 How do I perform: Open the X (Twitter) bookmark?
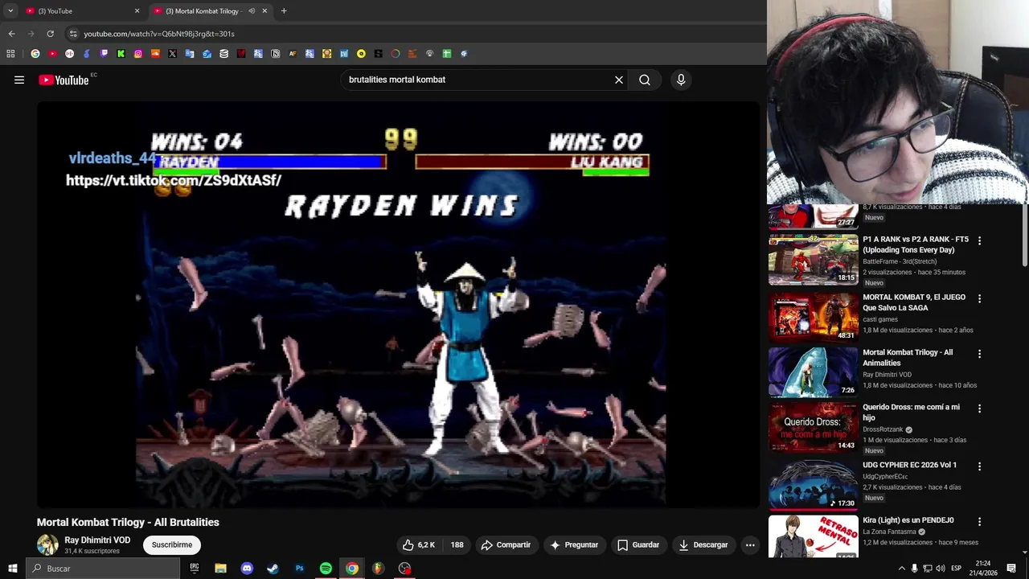tap(172, 54)
